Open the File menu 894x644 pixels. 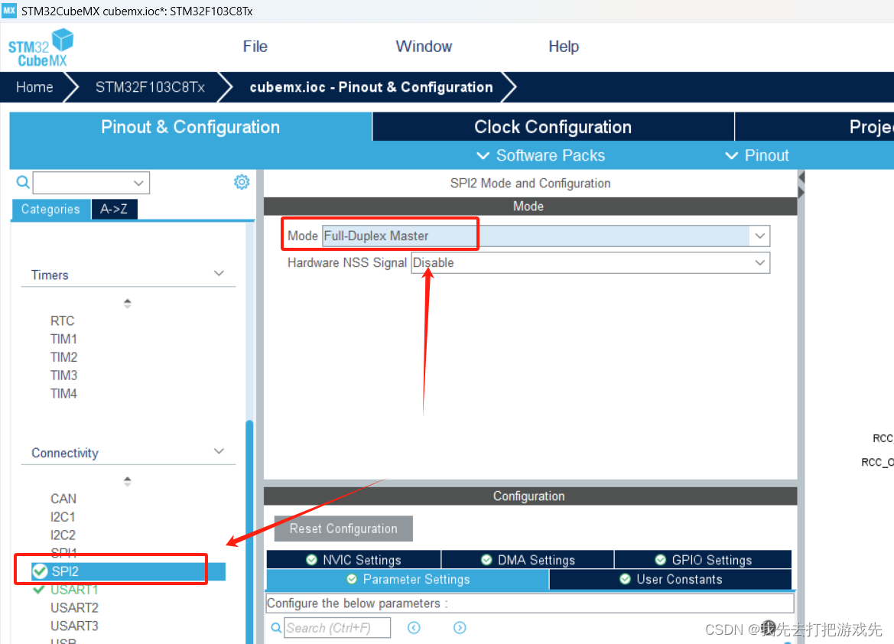tap(255, 46)
